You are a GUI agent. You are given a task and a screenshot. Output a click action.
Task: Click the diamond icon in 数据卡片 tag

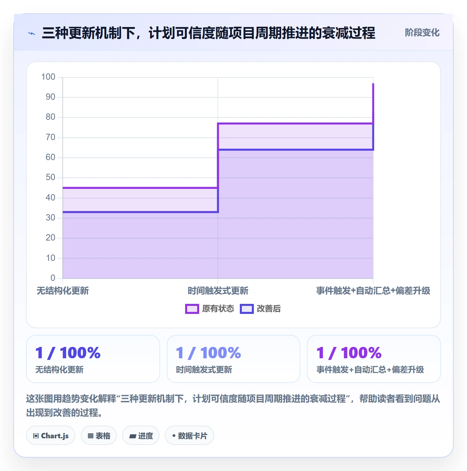tap(174, 436)
